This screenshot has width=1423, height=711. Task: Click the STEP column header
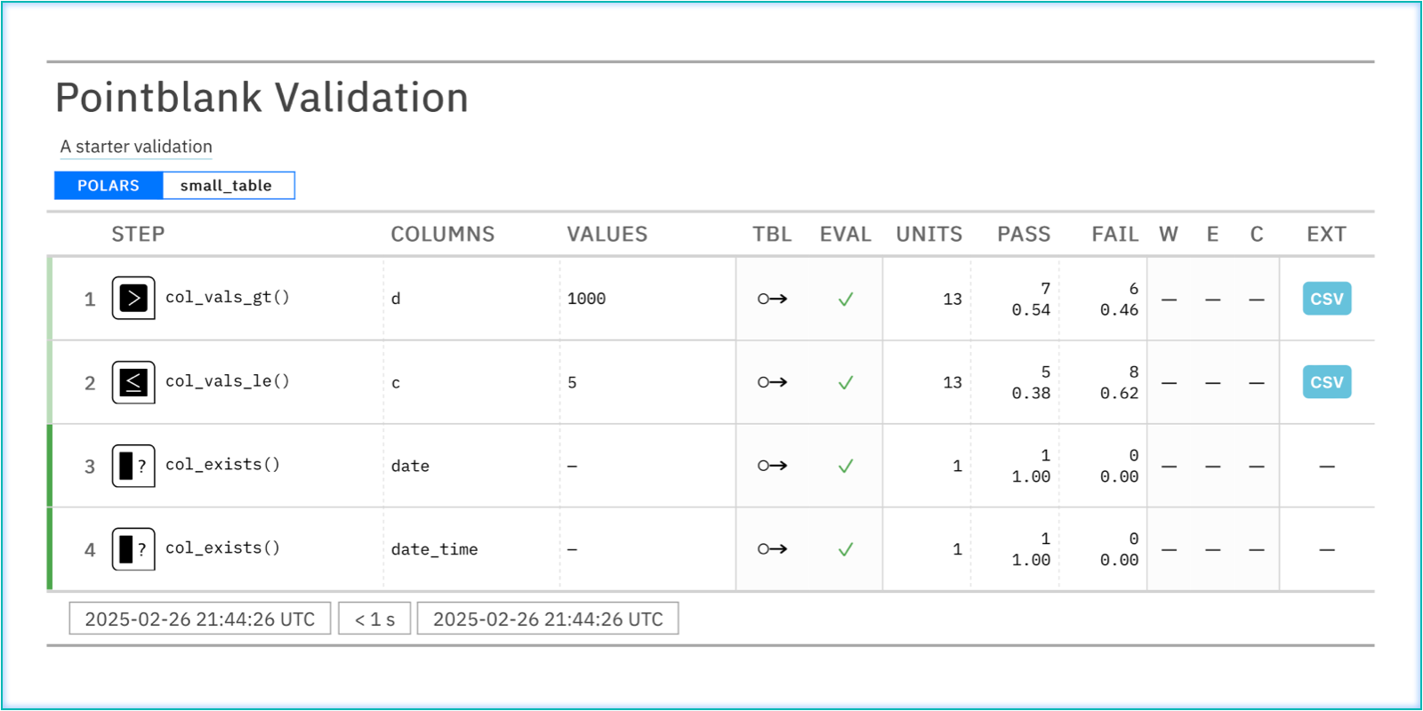(138, 235)
